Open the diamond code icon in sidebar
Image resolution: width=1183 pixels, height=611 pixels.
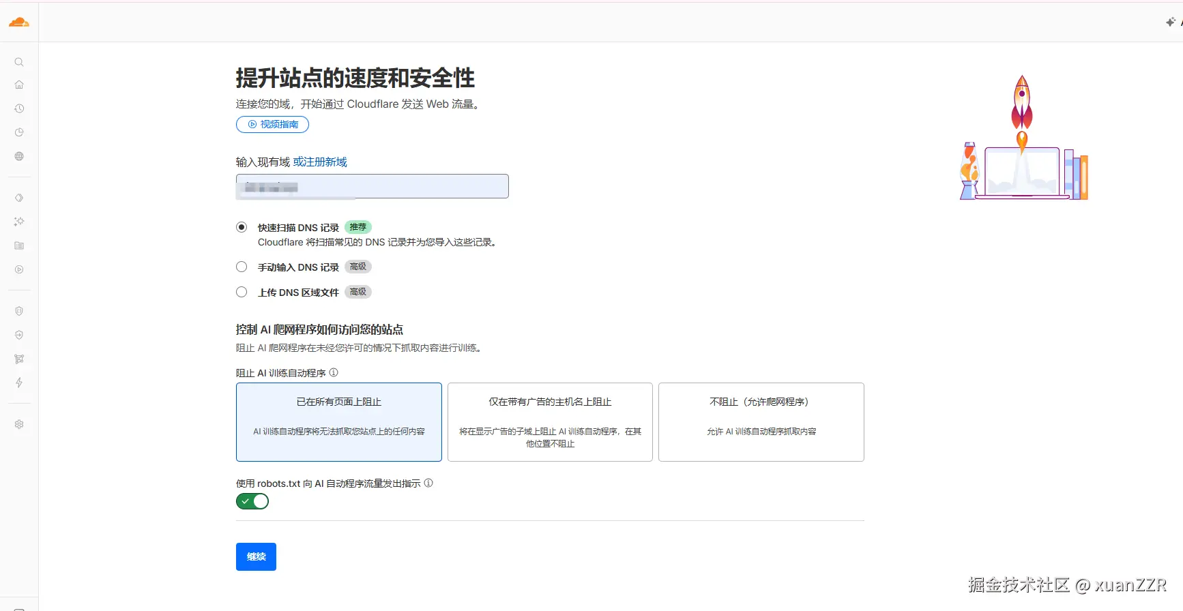(x=19, y=198)
